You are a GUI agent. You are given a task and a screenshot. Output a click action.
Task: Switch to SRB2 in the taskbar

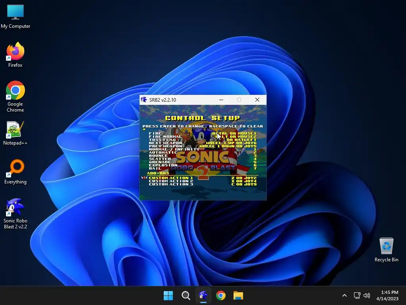(x=203, y=295)
